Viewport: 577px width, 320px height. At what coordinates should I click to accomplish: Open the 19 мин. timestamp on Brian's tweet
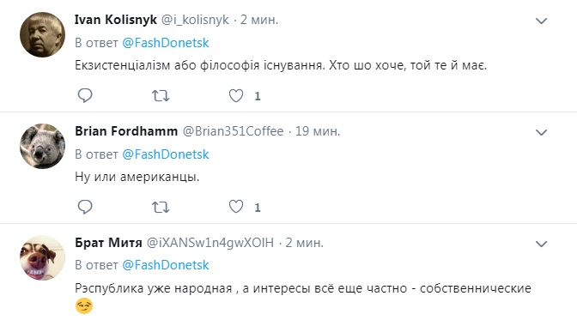(x=318, y=131)
